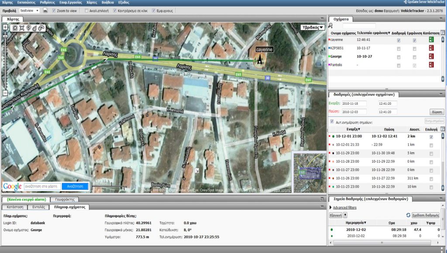Sort track points by Ημερομηνία header
The height and width of the screenshot is (253, 447).
coord(356,223)
